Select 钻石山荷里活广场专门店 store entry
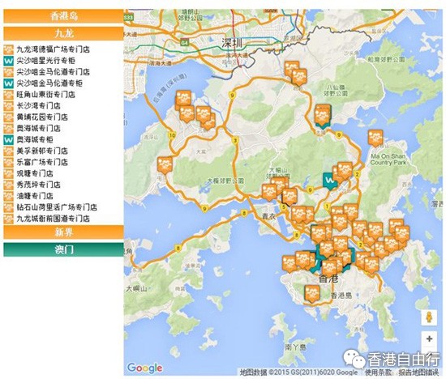Screen dimensions: 446x379 pos(57,207)
